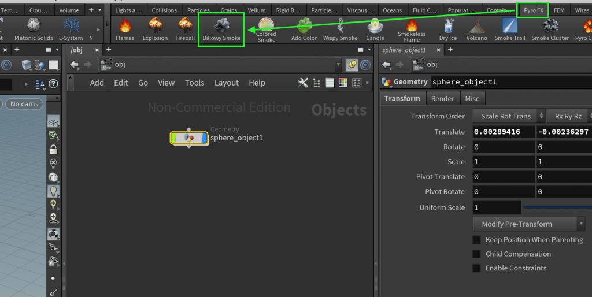Select the Smoke Cluster shelf tool
Image resolution: width=592 pixels, height=297 pixels.
(550, 29)
